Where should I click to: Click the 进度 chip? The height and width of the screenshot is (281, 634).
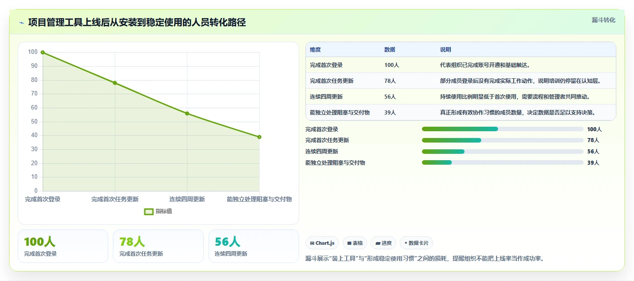click(383, 243)
